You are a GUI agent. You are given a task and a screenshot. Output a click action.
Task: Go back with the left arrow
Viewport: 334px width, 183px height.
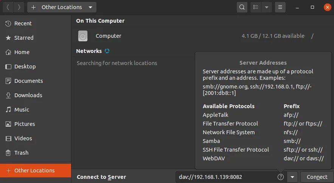point(8,7)
